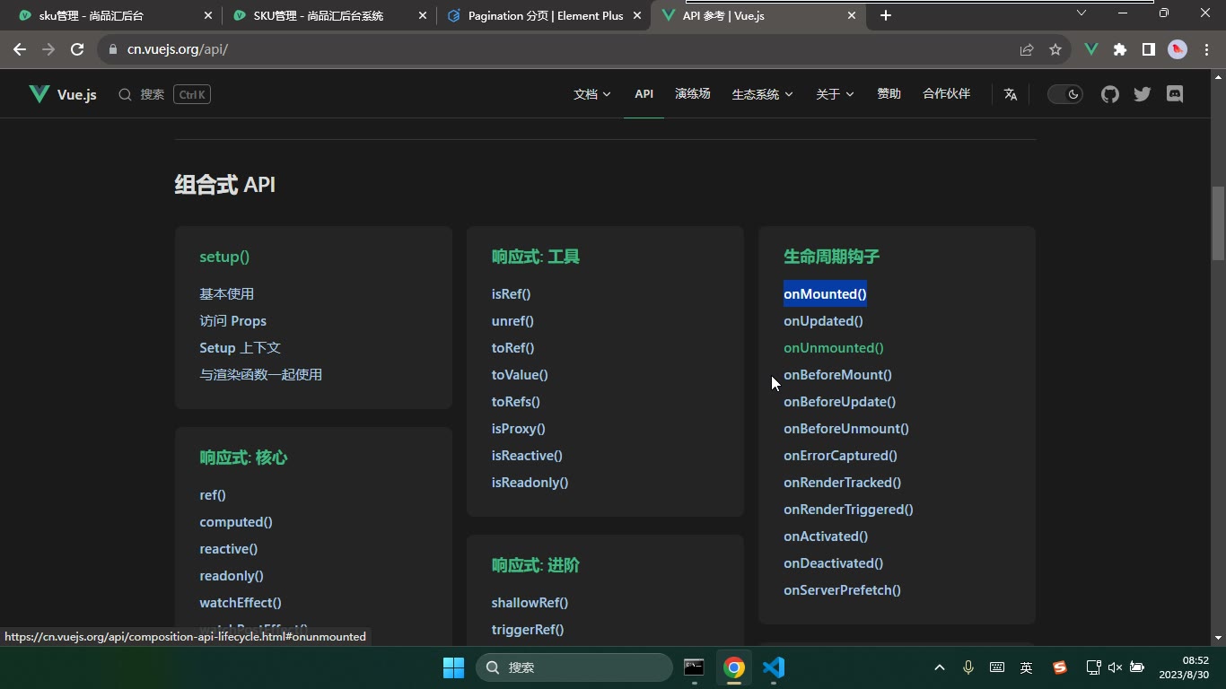The width and height of the screenshot is (1226, 689).
Task: Open the Chrome profile avatar
Action: click(1178, 49)
